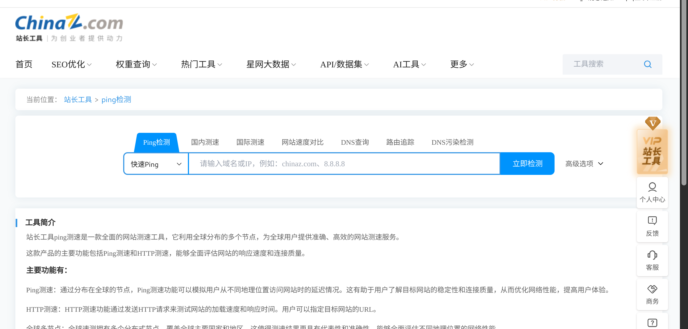Open the 快速Ping mode dropdown
The width and height of the screenshot is (688, 329).
(x=156, y=164)
